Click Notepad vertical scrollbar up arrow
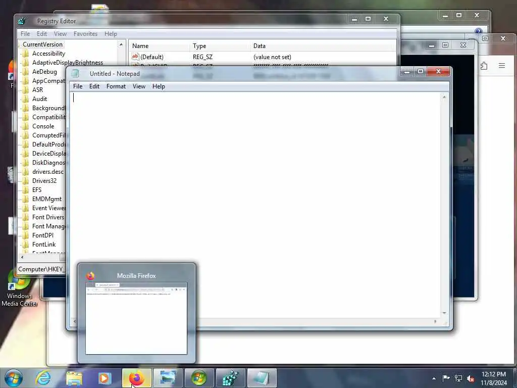The image size is (517, 388). (444, 97)
